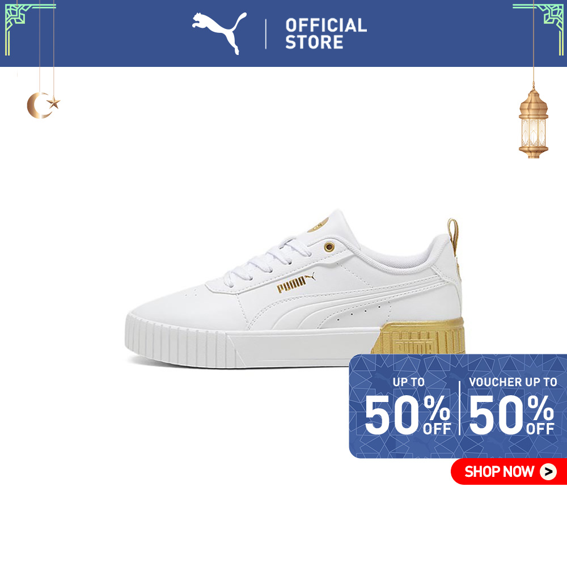This screenshot has height=567, width=567.
Task: Click the OFFICIAL STORE header text
Action: (x=326, y=33)
